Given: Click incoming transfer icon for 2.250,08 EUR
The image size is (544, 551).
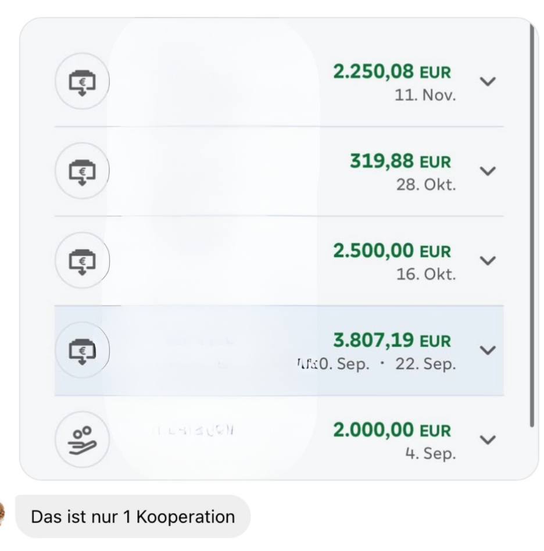Looking at the screenshot, I should pos(82,81).
